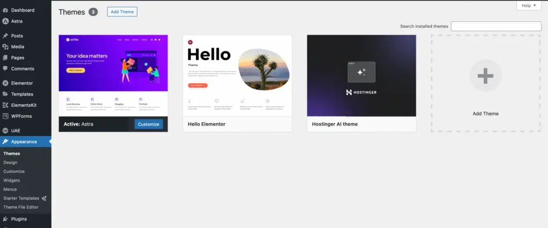Focus the Search installed themes field
The image size is (548, 228).
coord(496,26)
